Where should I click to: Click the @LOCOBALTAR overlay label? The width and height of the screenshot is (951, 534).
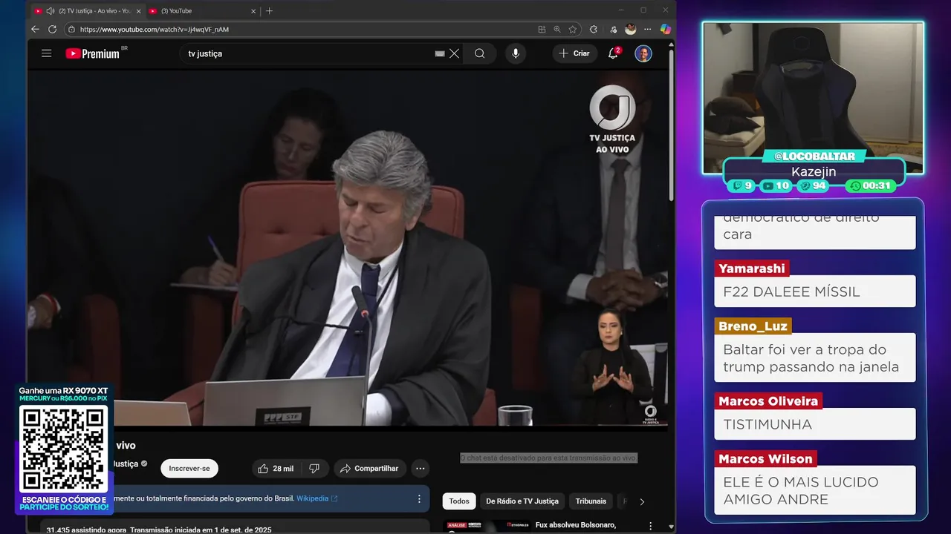[814, 156]
